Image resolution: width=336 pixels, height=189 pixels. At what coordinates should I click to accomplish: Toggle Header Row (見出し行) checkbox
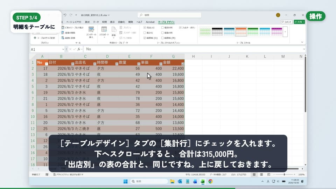[x=145, y=28]
